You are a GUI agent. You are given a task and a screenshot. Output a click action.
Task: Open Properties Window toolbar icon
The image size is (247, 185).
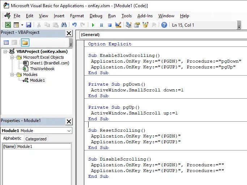tap(137, 25)
